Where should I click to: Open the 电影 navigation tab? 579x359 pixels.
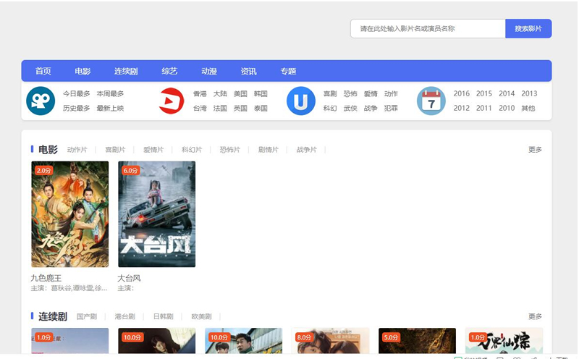click(83, 71)
